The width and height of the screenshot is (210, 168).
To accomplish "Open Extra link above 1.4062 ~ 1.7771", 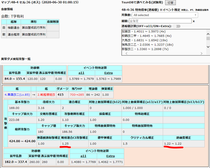I will (x=111, y=156).
